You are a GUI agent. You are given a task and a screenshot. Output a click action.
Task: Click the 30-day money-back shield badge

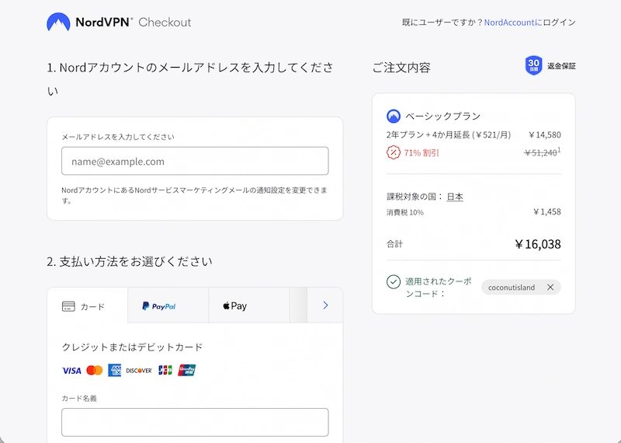pos(533,65)
